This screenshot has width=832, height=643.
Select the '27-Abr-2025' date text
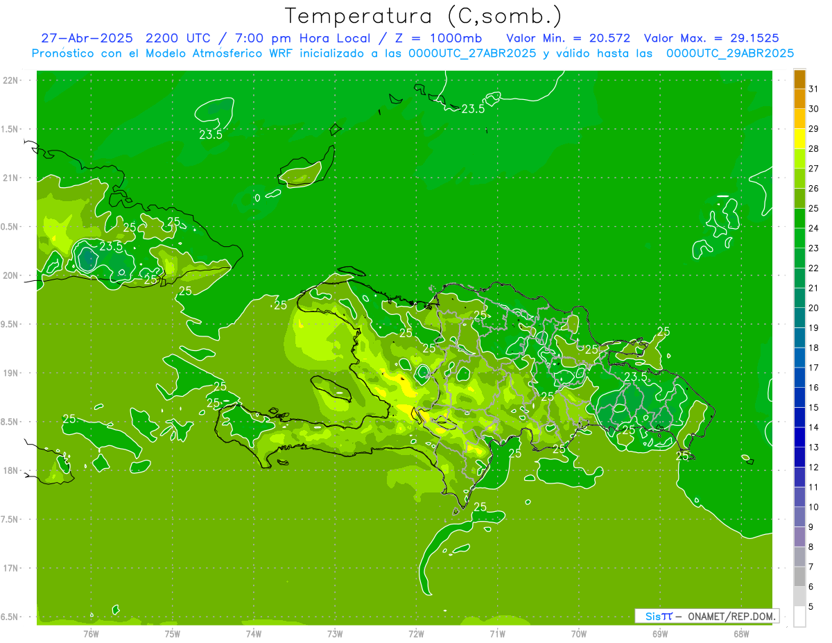coord(87,37)
